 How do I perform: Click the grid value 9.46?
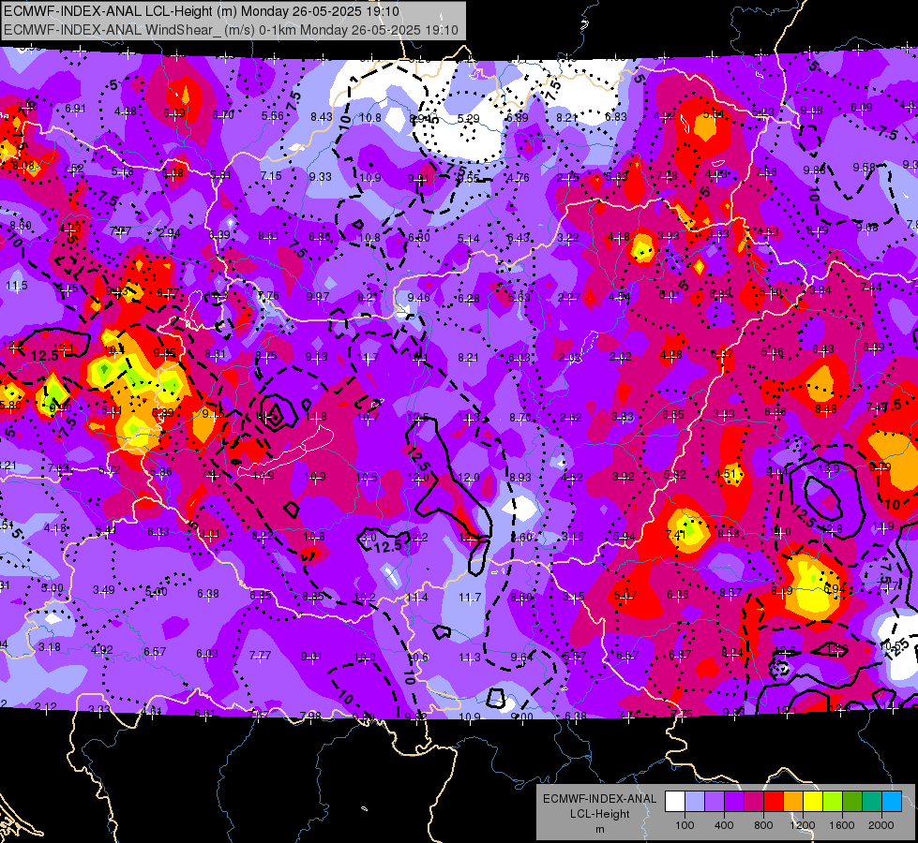[418, 298]
